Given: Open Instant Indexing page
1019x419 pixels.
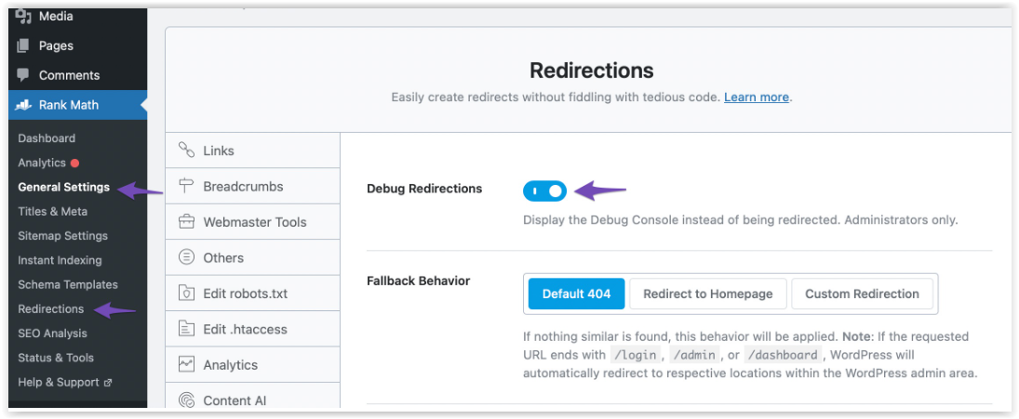Looking at the screenshot, I should pos(60,260).
